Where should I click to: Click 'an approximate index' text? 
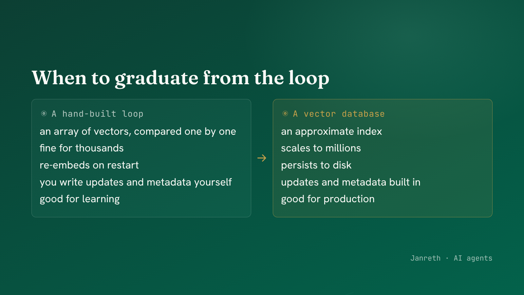click(x=331, y=131)
